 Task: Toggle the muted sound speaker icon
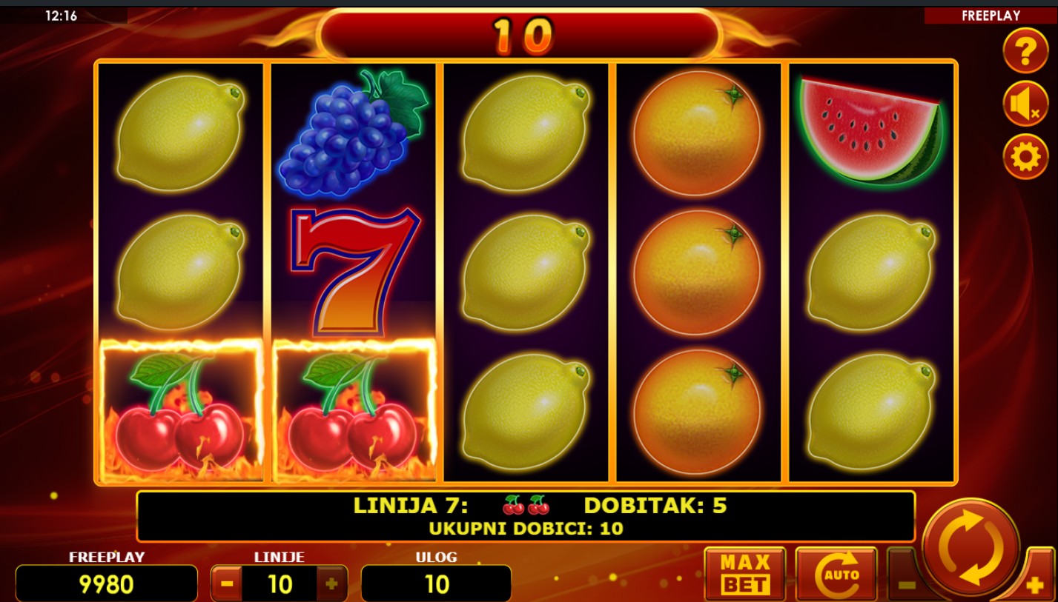[x=1025, y=104]
